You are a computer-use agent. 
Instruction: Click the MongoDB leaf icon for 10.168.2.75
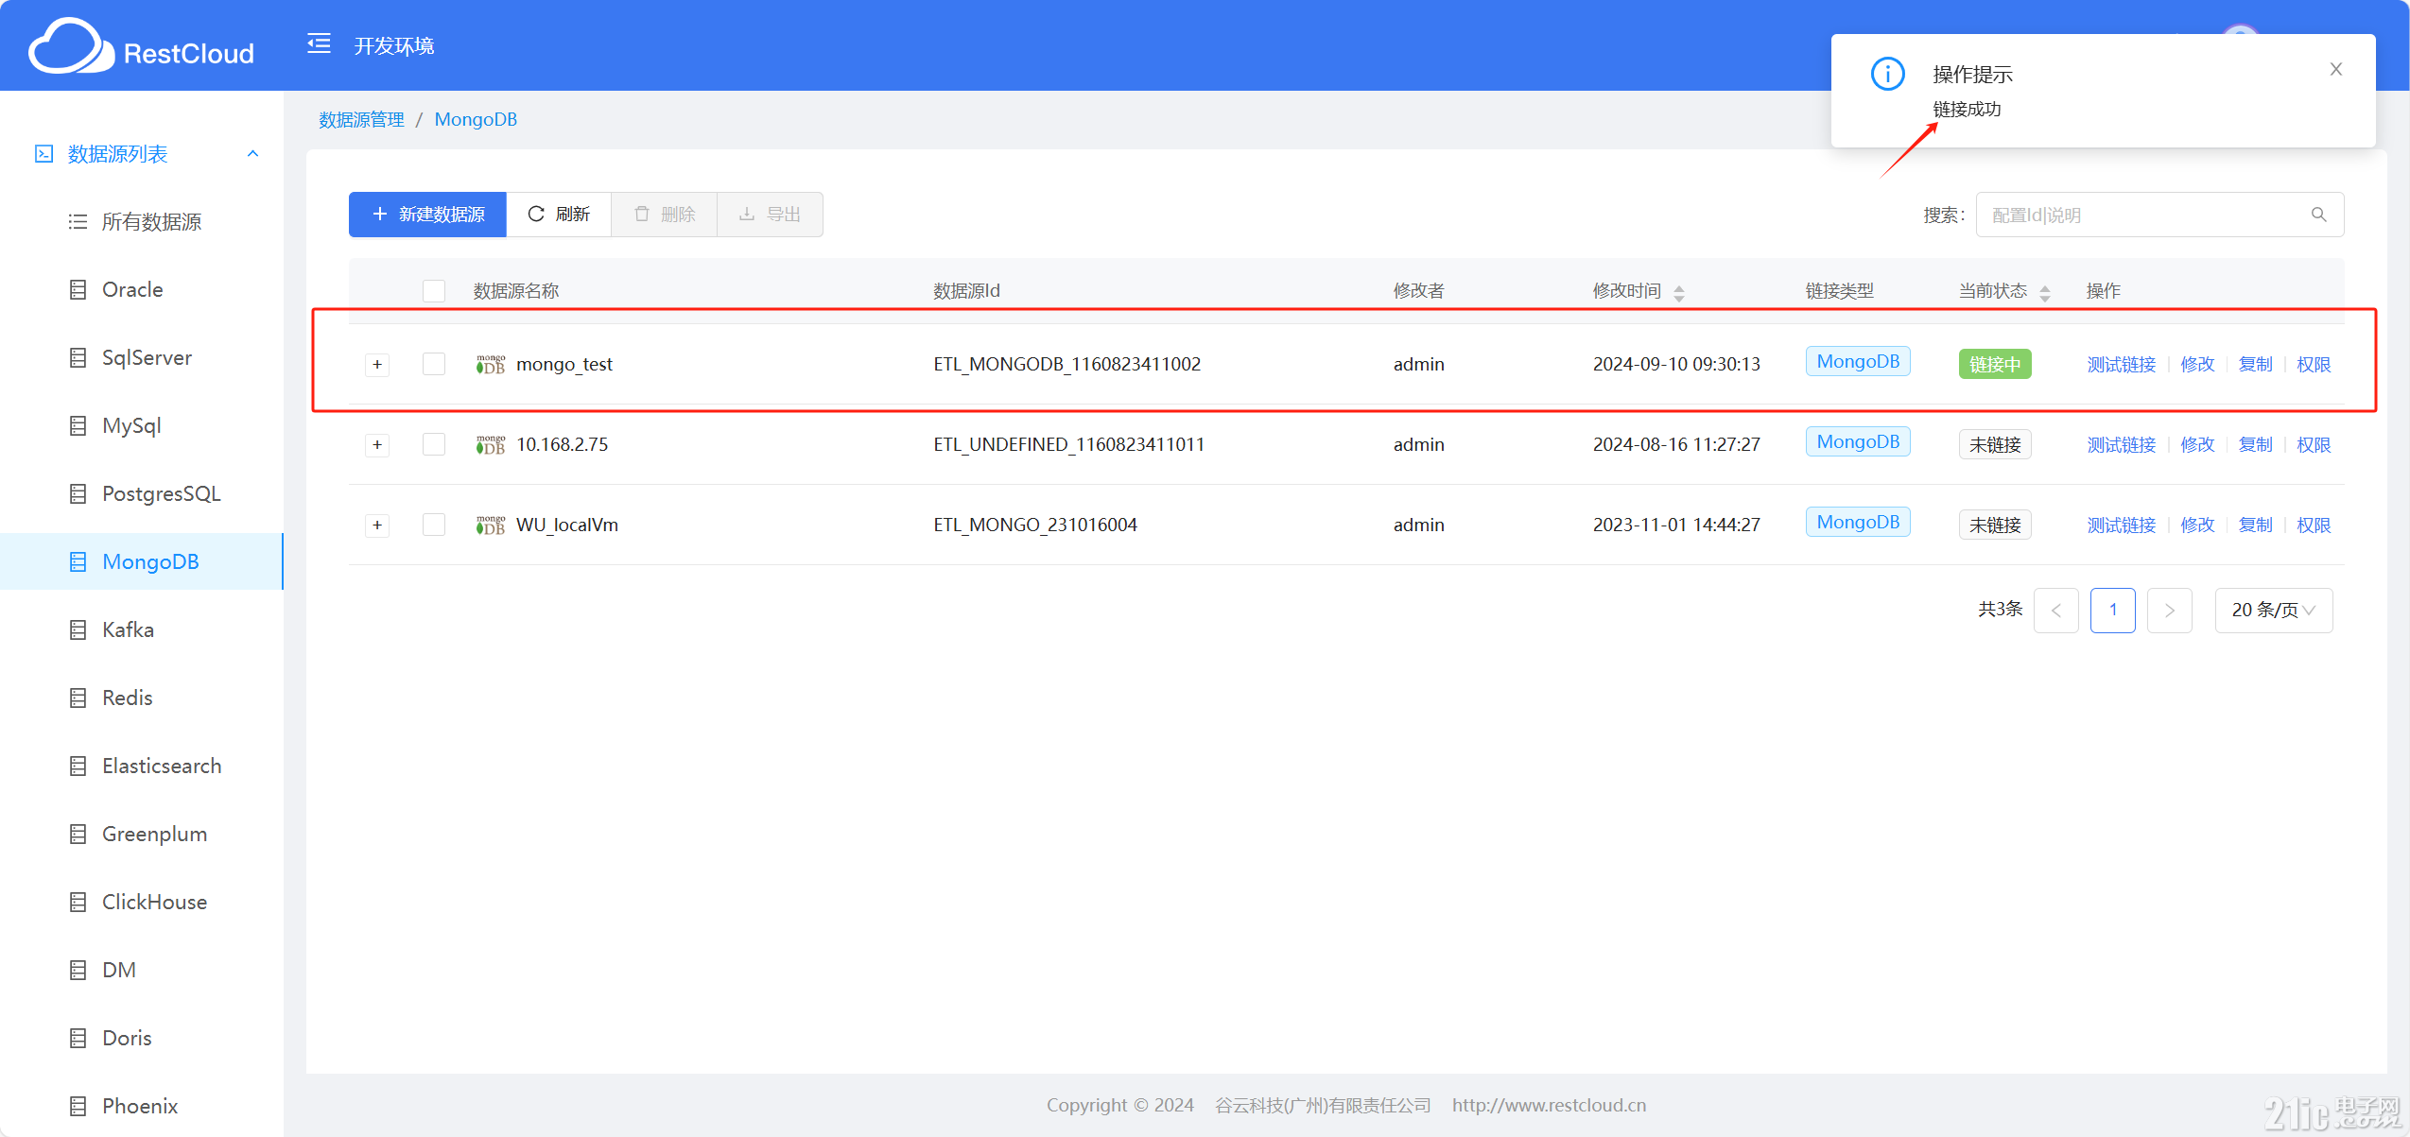point(490,444)
